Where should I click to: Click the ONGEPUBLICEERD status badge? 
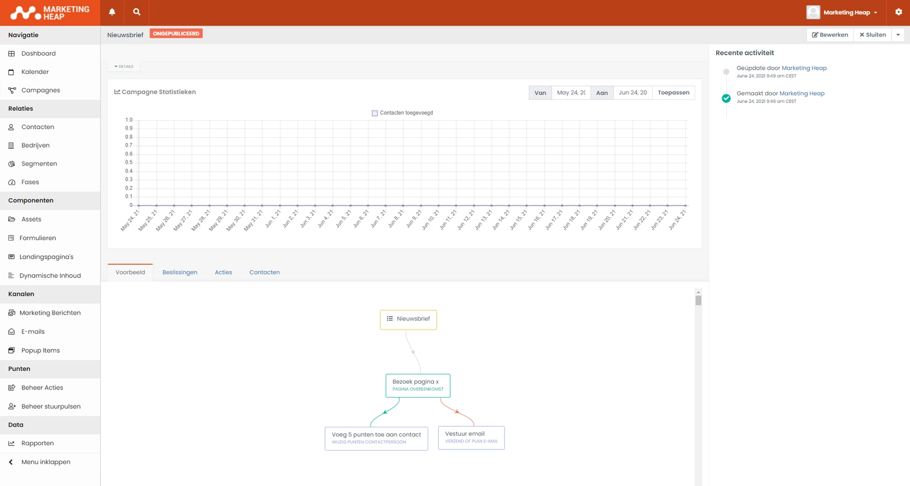coord(176,34)
